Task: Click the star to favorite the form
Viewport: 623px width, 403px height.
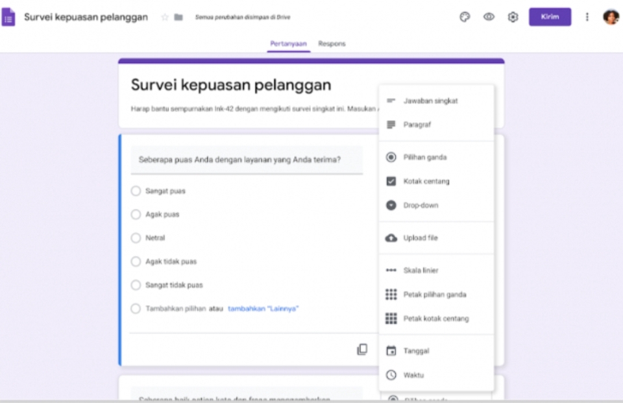Action: [x=164, y=17]
